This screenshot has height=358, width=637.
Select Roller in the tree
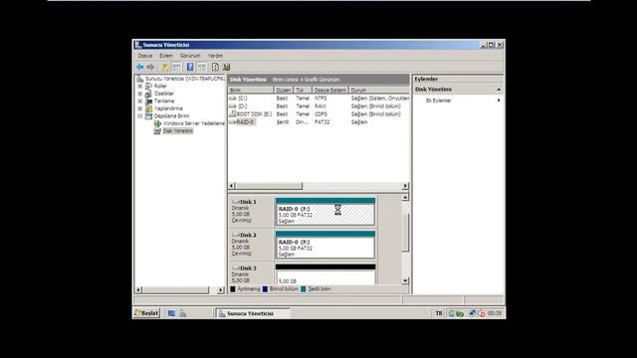(x=160, y=87)
